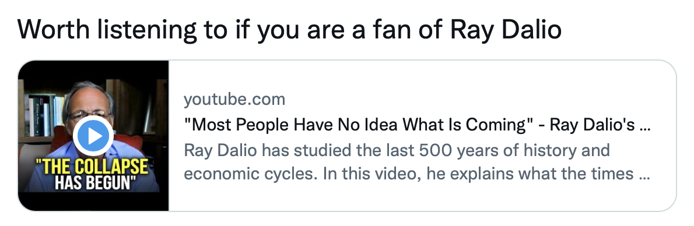694x226 pixels.
Task: Click the yellow "THE COLLAPSE" caption on thumbnail
Action: 92,167
